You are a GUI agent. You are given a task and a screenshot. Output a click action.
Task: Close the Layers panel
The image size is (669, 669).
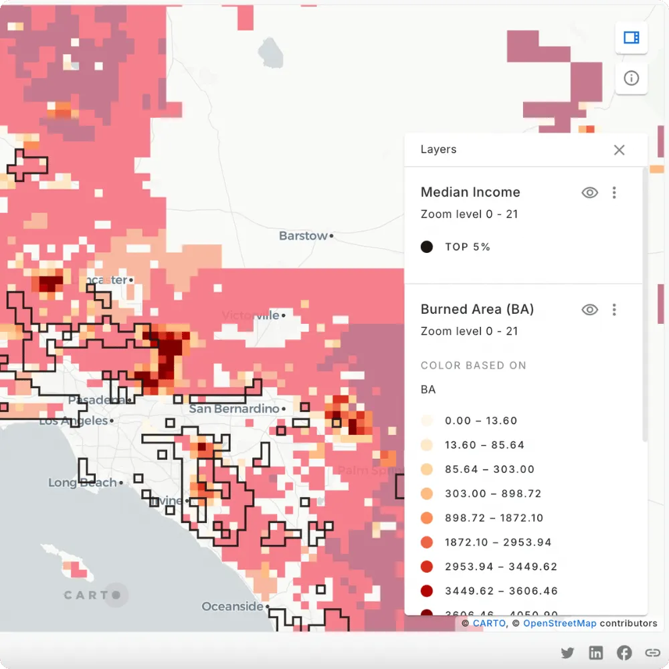point(619,150)
